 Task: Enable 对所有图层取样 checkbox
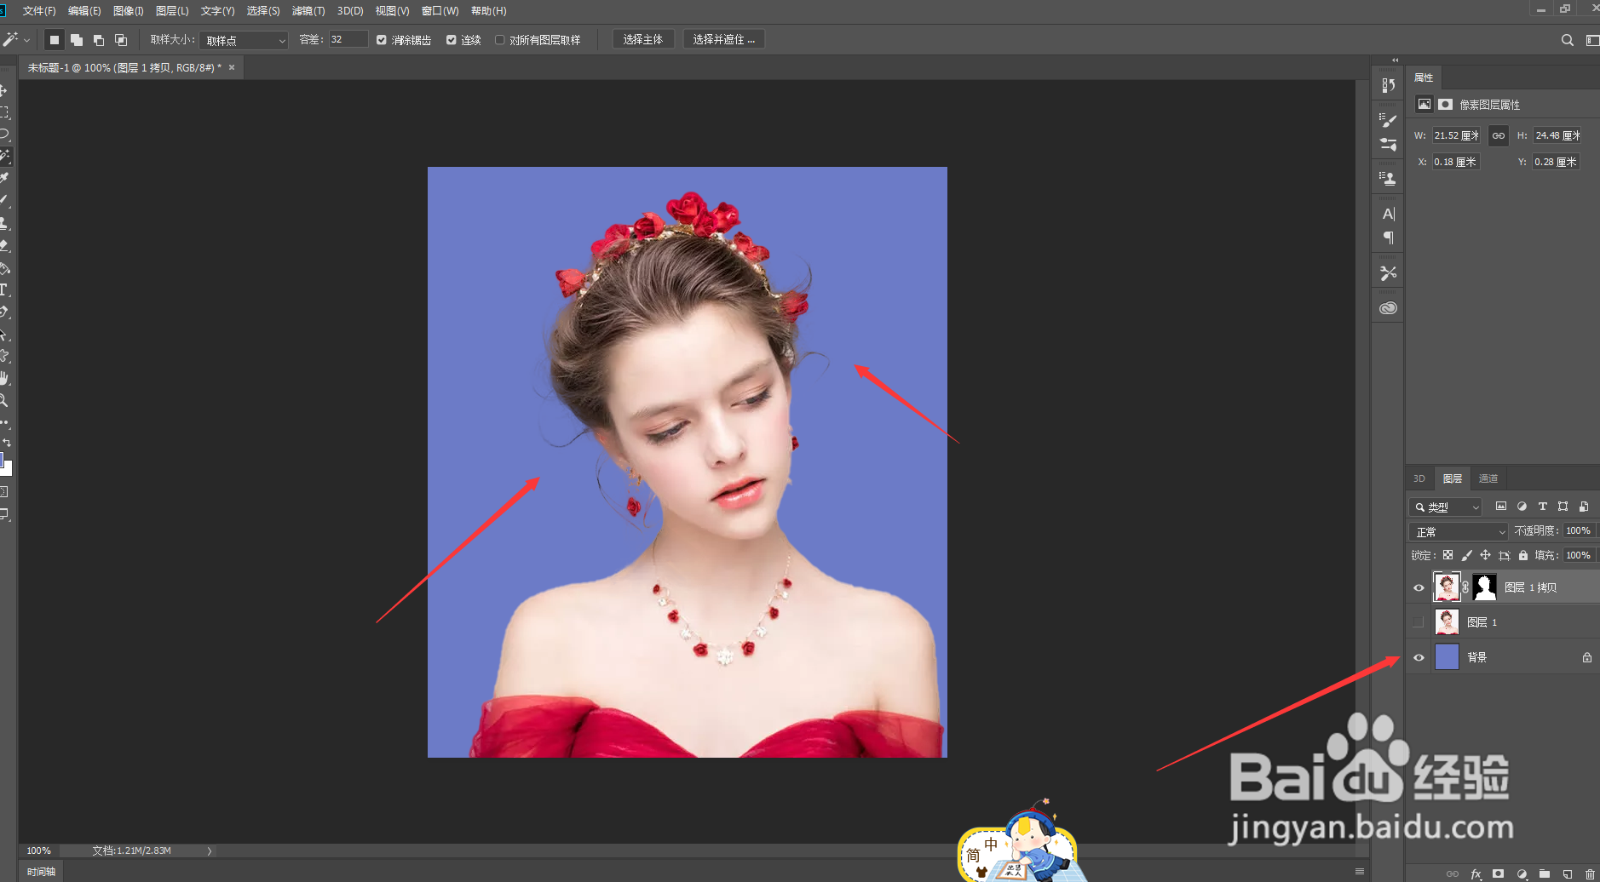(500, 40)
